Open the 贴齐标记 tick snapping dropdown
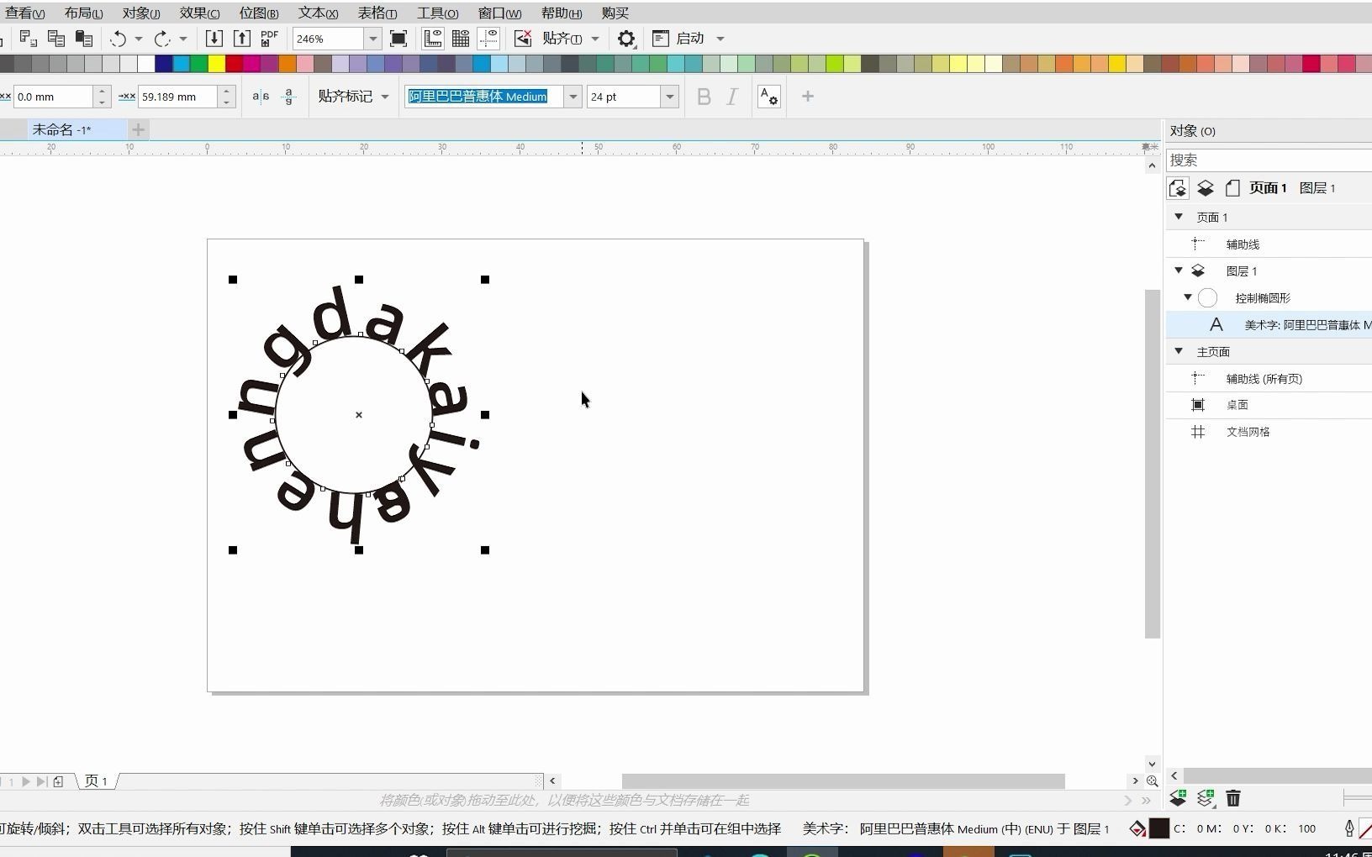 [x=385, y=97]
